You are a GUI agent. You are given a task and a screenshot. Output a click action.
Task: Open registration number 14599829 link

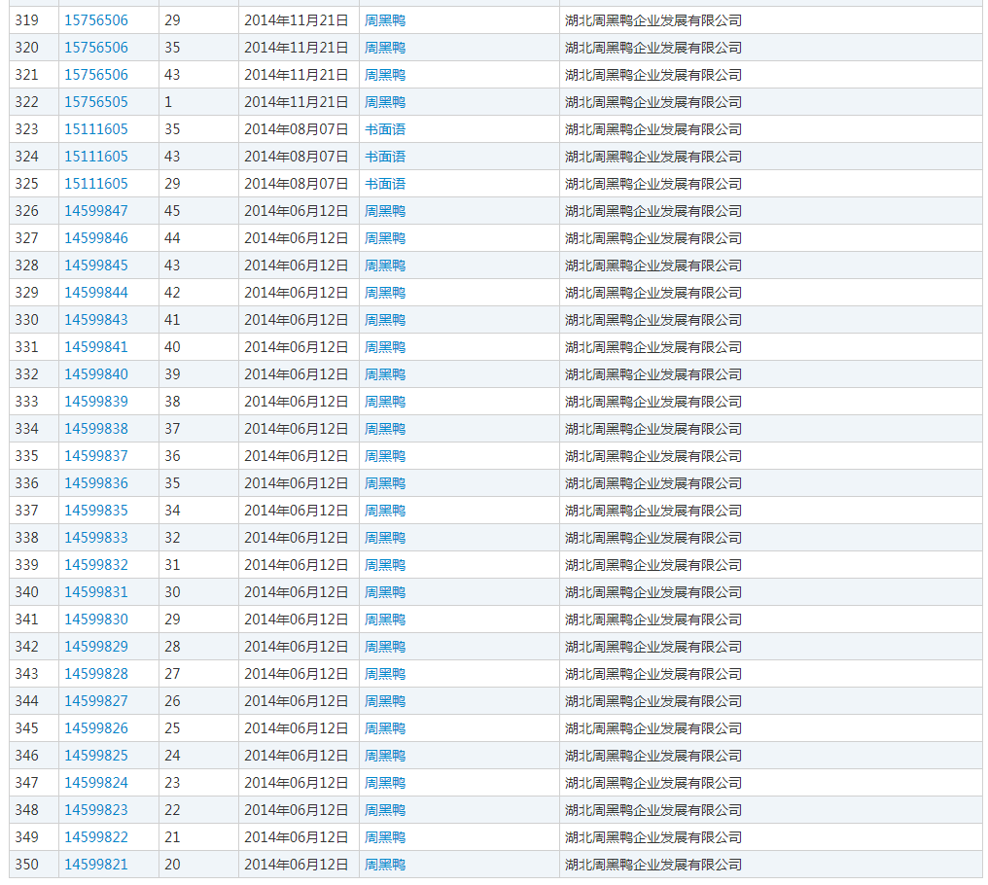(96, 647)
